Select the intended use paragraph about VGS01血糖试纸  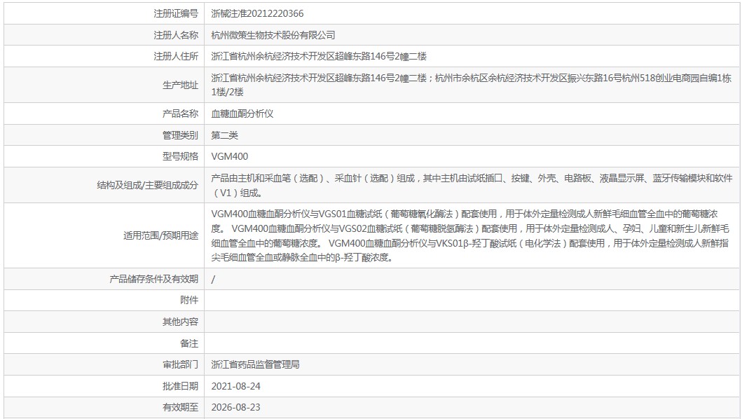pyautogui.click(x=470, y=236)
